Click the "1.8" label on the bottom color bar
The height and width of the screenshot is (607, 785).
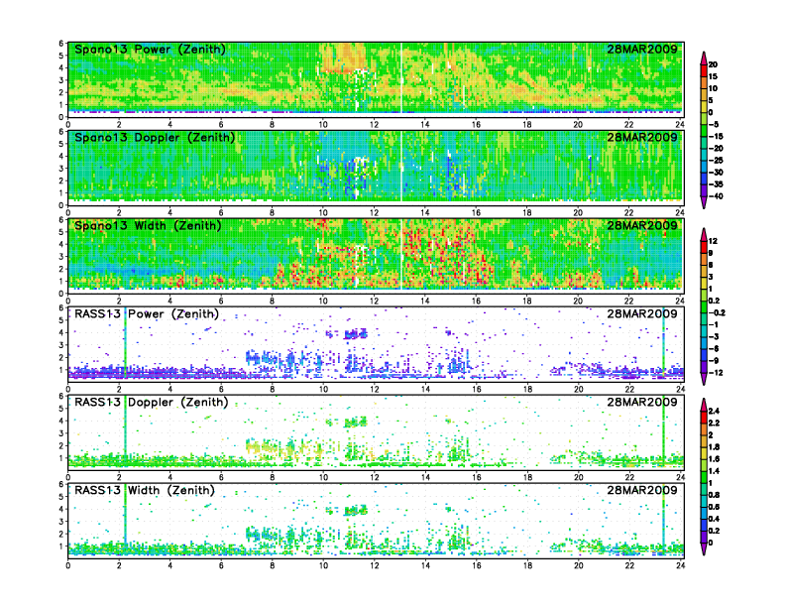(x=715, y=446)
